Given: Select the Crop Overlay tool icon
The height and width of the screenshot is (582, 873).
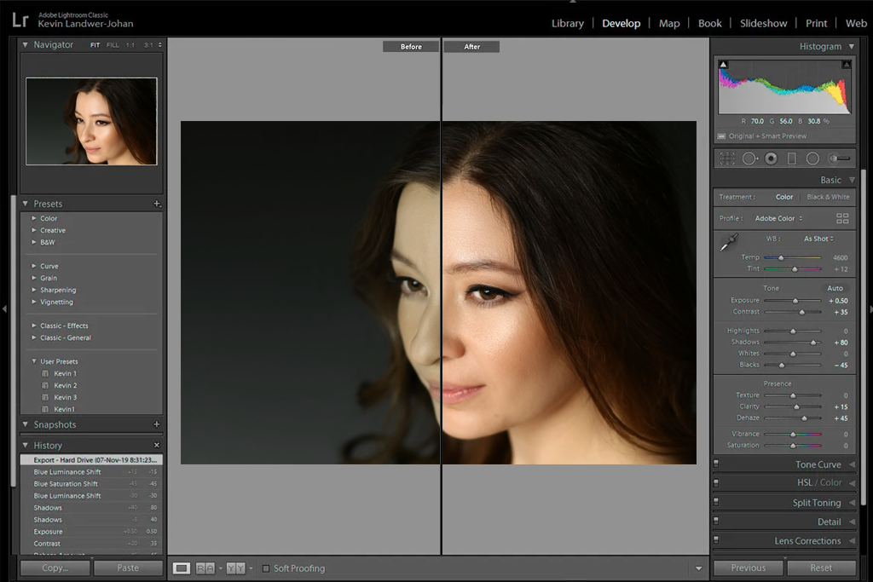Looking at the screenshot, I should (x=727, y=158).
